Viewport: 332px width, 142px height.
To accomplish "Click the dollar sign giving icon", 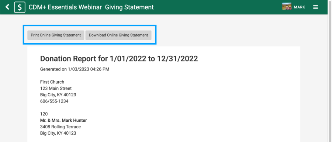I will (20, 7).
